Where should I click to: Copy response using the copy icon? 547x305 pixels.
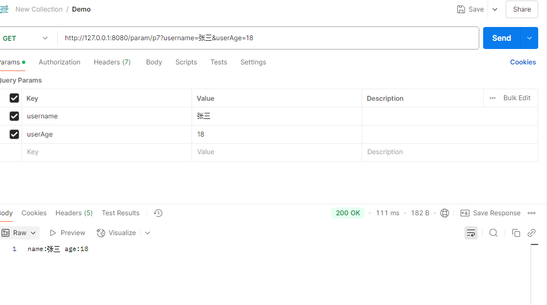516,233
